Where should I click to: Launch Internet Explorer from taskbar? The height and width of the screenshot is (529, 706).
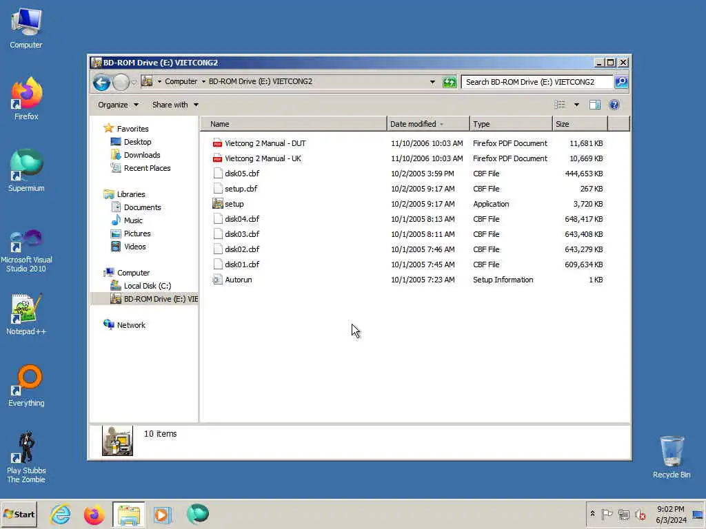[61, 515]
